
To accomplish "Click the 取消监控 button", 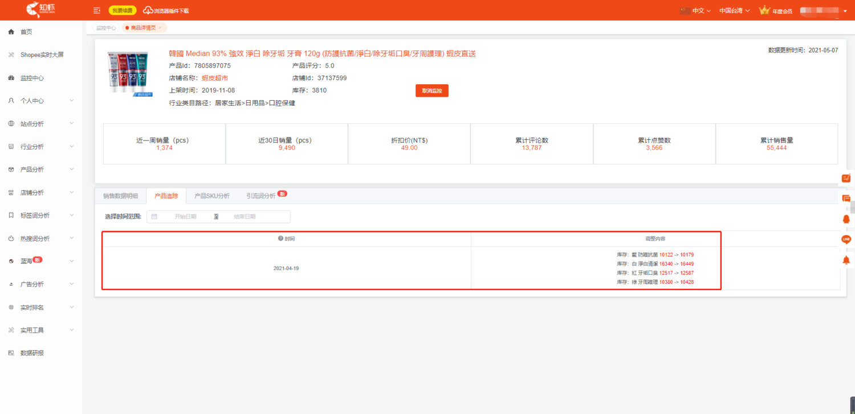I will coord(431,90).
